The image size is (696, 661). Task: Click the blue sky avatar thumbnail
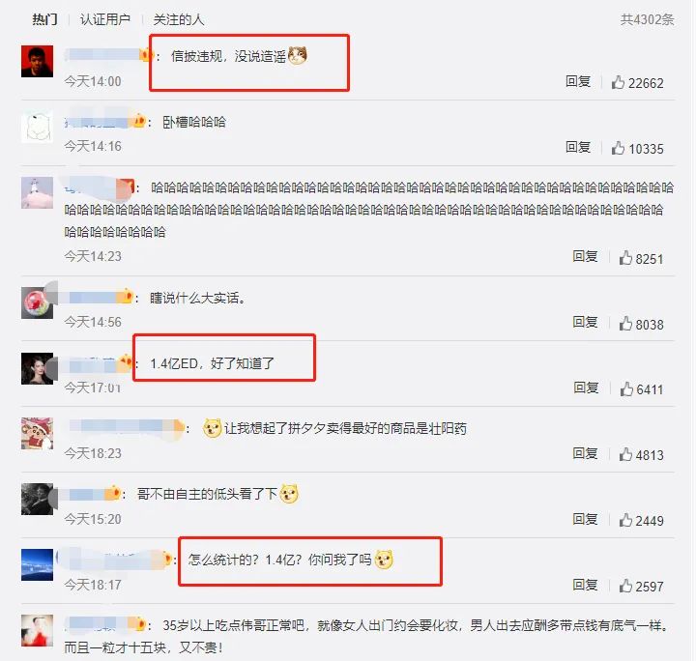pyautogui.click(x=38, y=564)
